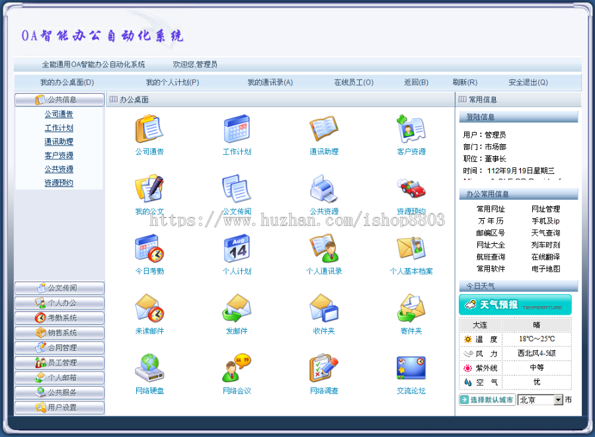Click the 天气预报 weather banner
The width and height of the screenshot is (595, 437).
coord(515,305)
